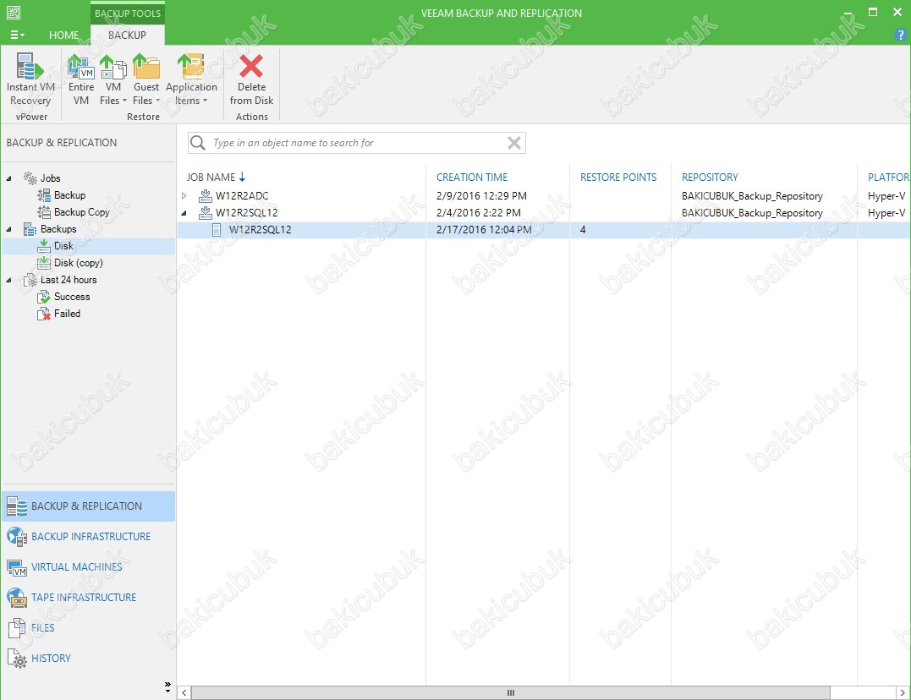Click the Success checkmark icon
Viewport: 911px width, 700px height.
click(44, 298)
